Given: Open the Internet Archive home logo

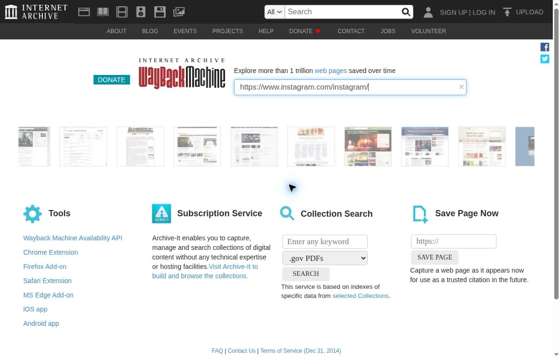Looking at the screenshot, I should coord(36,12).
